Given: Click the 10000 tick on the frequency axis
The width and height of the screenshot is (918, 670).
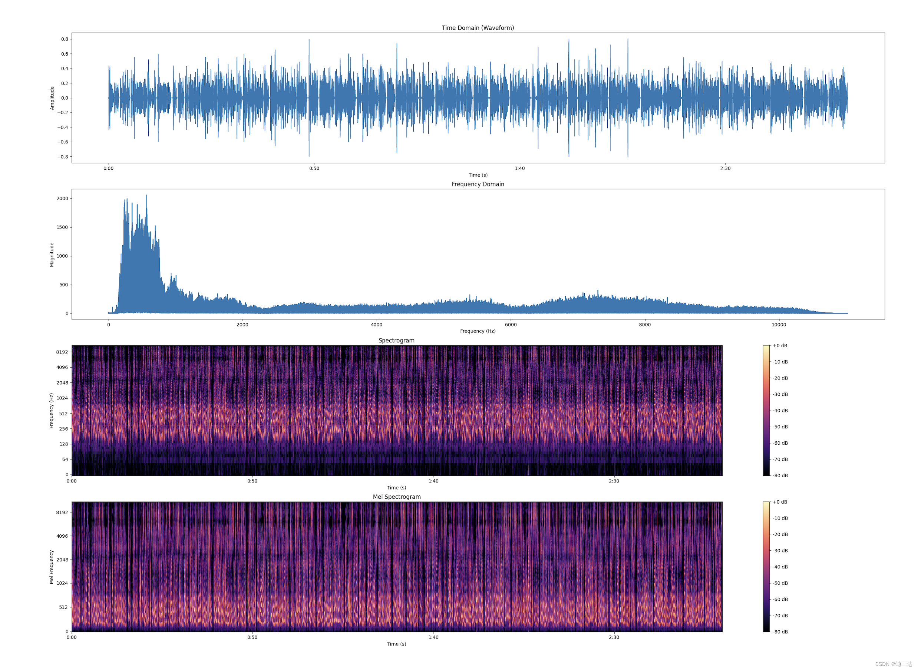Looking at the screenshot, I should click(779, 325).
